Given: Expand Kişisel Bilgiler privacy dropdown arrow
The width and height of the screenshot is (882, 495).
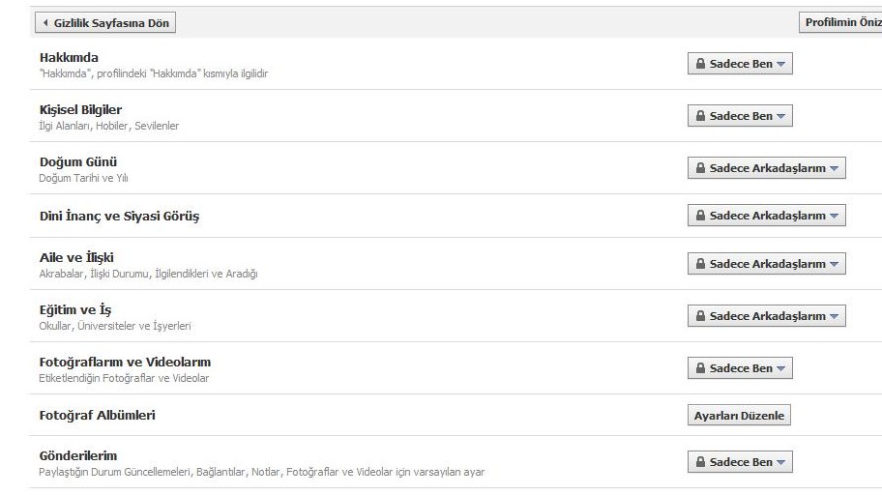Looking at the screenshot, I should tap(781, 117).
